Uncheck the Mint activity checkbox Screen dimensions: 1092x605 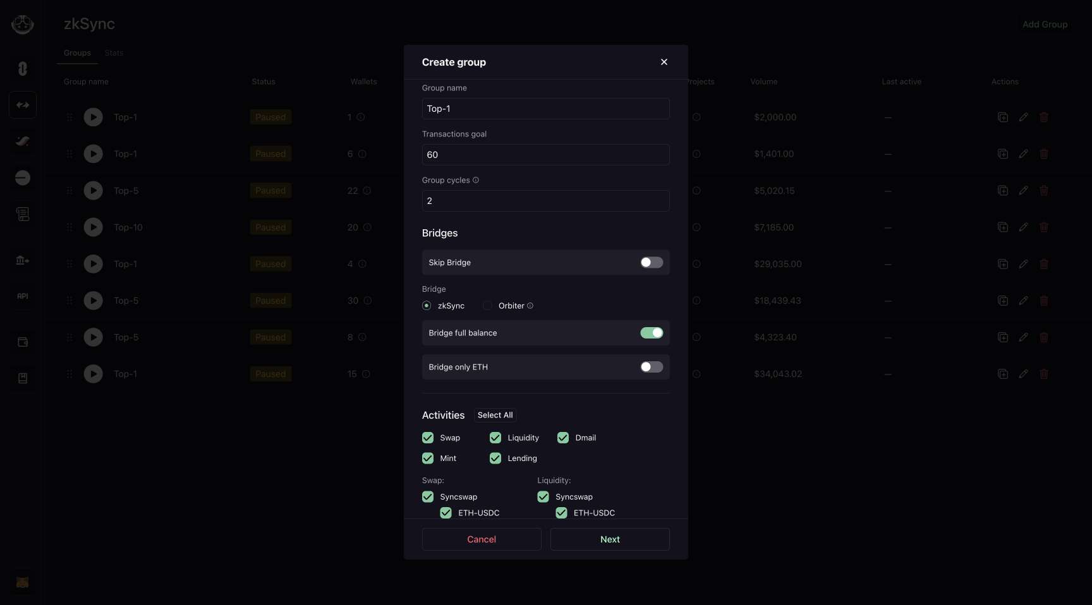click(428, 458)
